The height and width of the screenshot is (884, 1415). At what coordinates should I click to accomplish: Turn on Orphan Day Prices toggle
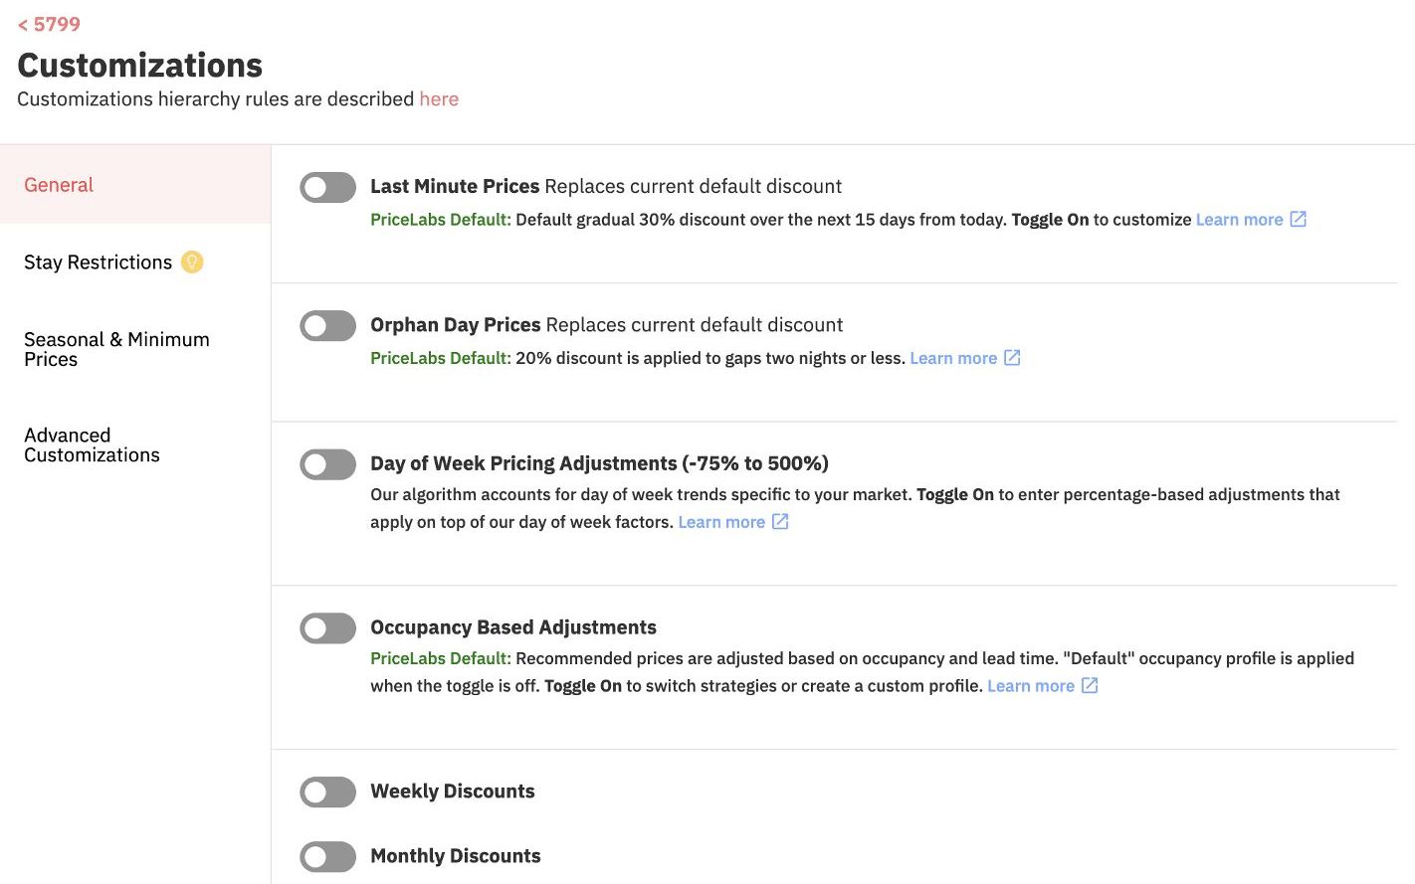[327, 325]
